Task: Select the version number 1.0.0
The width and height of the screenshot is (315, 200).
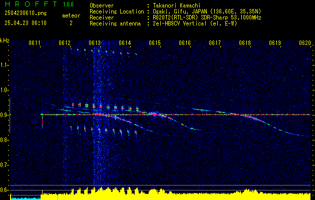Action: click(x=68, y=4)
